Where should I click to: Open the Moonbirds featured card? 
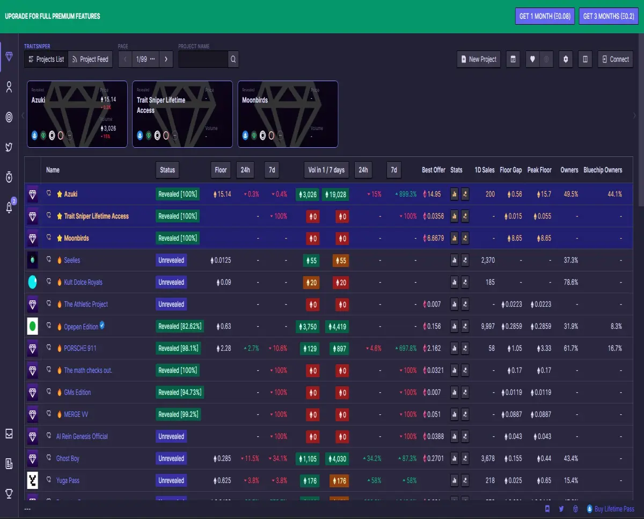(x=288, y=114)
